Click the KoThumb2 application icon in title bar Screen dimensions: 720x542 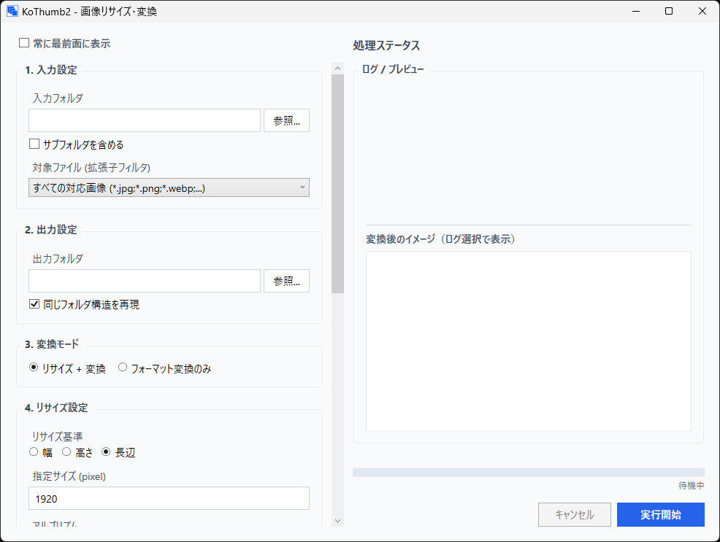(x=12, y=11)
